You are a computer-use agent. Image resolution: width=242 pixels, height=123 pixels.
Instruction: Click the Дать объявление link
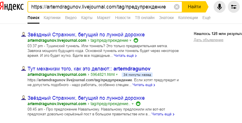[x=209, y=40]
